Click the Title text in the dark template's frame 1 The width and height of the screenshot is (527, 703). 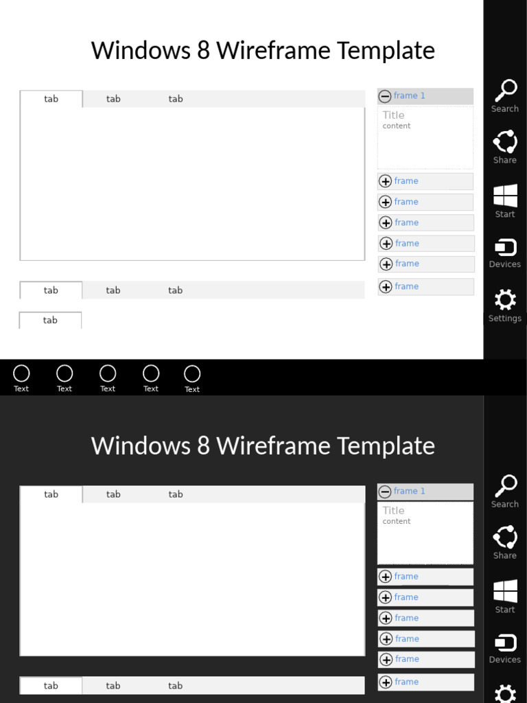(393, 511)
